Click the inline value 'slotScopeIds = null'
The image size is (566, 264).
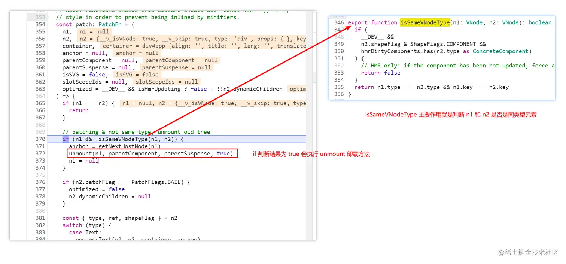click(167, 82)
